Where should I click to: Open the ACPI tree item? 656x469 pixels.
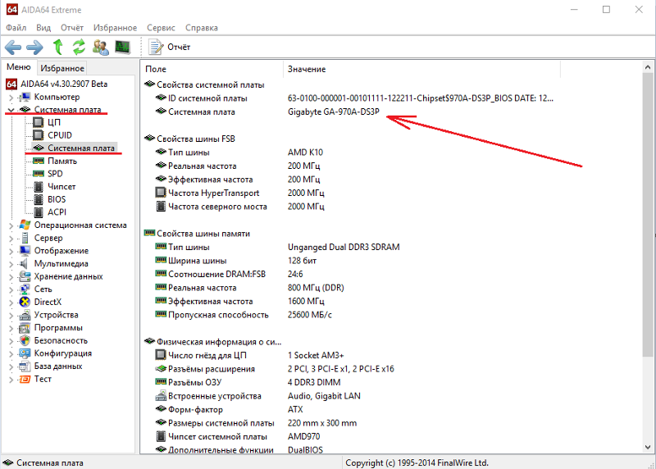[x=57, y=212]
